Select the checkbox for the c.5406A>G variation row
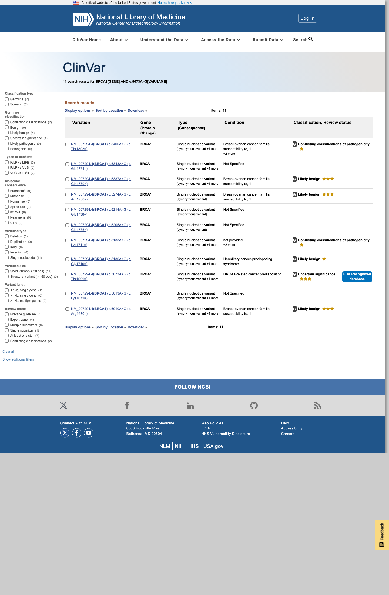This screenshot has height=595, width=389. pyautogui.click(x=67, y=144)
